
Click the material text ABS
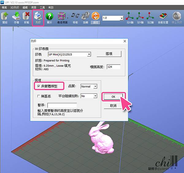[46, 69]
